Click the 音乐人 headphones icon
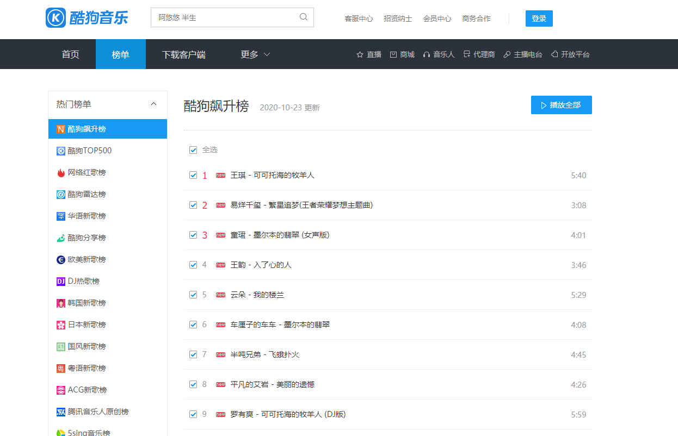This screenshot has height=436, width=678. click(427, 54)
